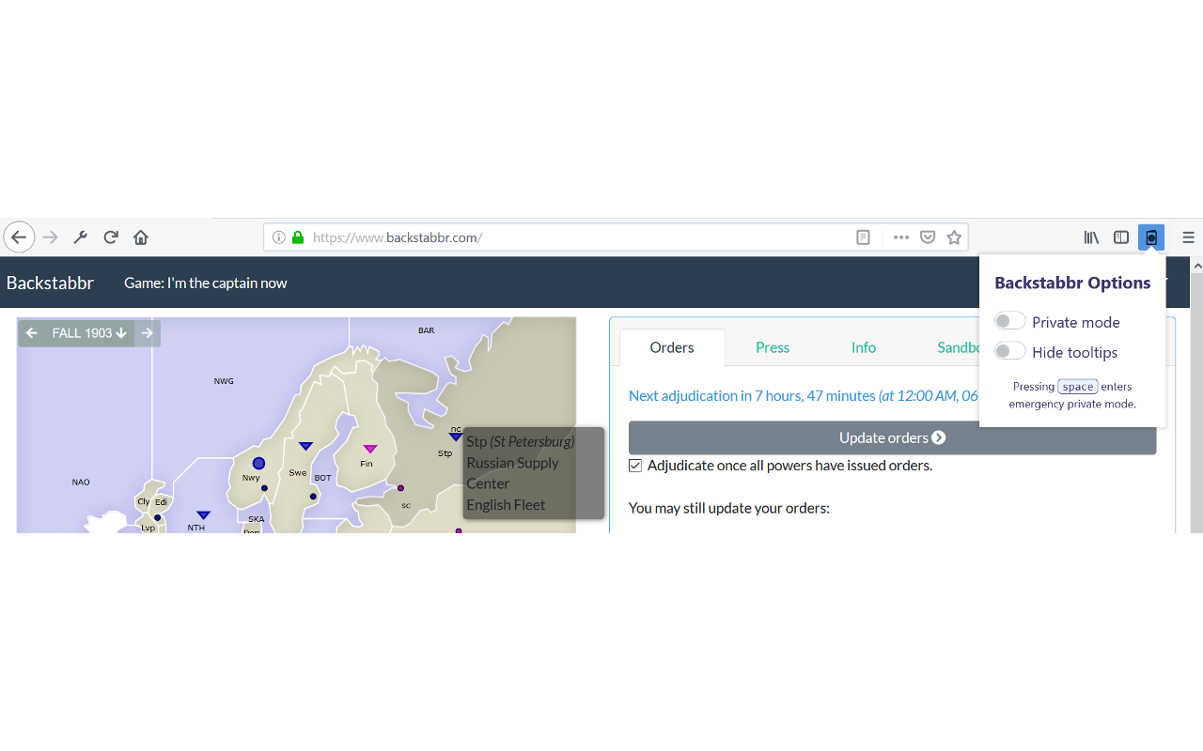
Task: Toggle reader view icon in address bar
Action: (863, 238)
